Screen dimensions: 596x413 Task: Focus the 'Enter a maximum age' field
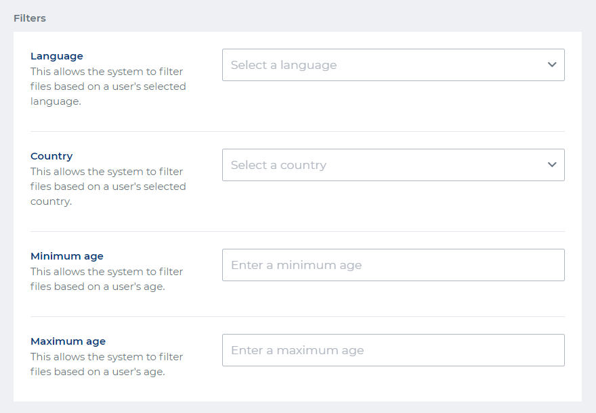tap(393, 350)
